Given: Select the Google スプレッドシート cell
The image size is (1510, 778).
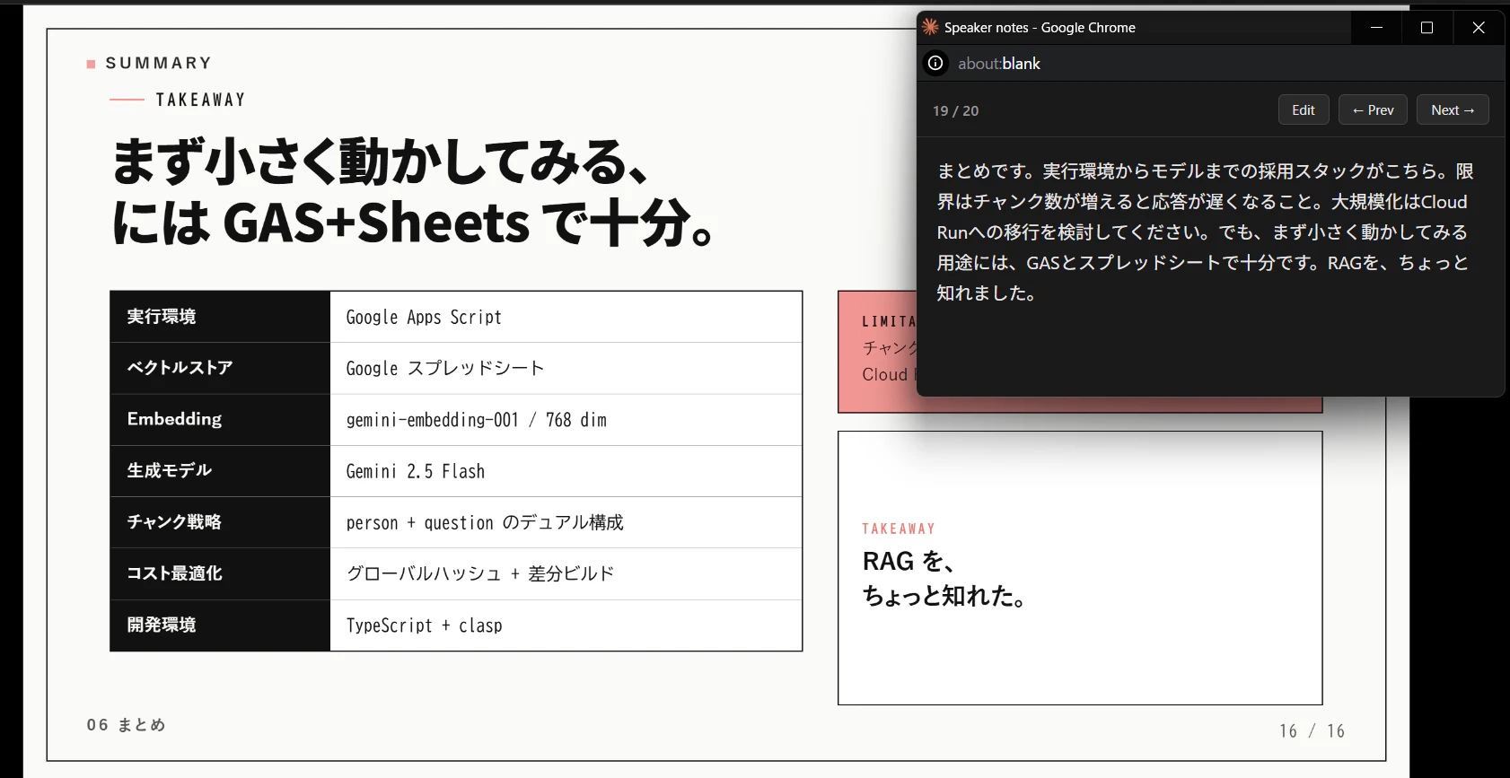Looking at the screenshot, I should (566, 368).
